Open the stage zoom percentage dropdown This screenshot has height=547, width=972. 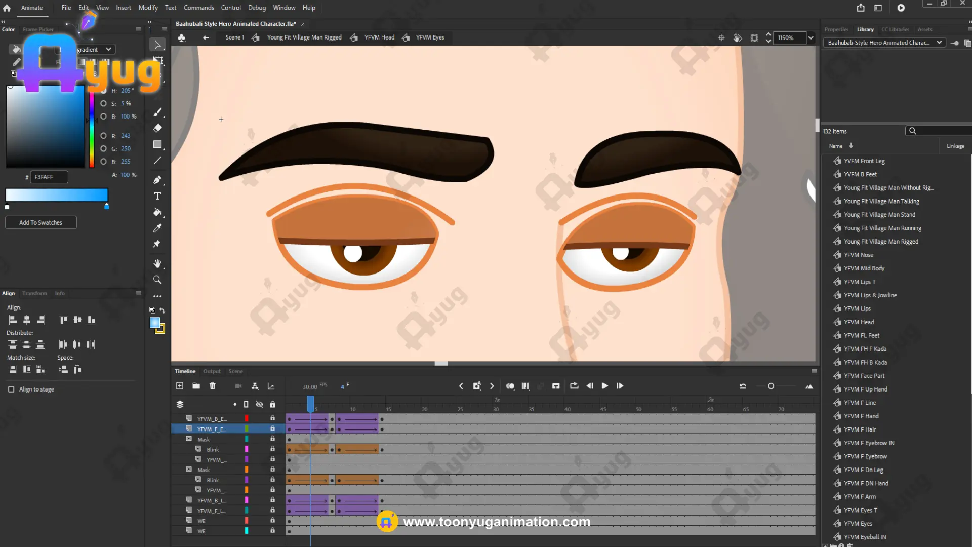[811, 38]
